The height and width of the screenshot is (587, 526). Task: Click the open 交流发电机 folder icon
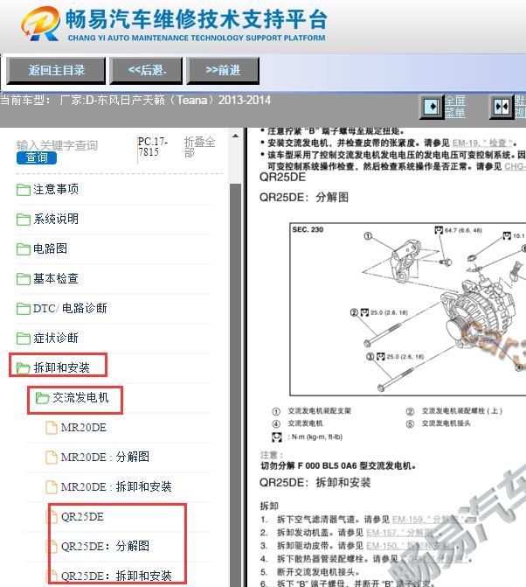point(42,398)
